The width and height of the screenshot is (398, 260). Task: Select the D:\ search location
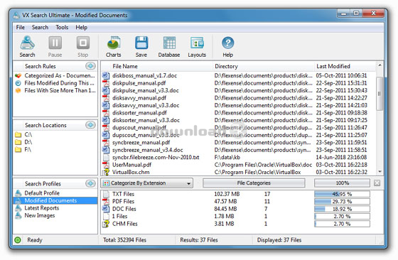click(28, 142)
